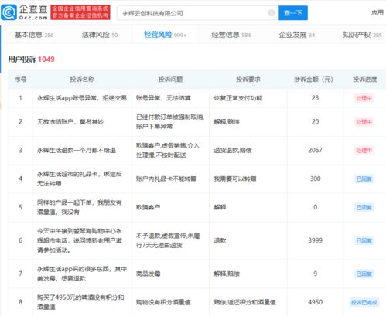Click the 序号 column header
Screen dimensions: 386x316
pyautogui.click(x=20, y=80)
